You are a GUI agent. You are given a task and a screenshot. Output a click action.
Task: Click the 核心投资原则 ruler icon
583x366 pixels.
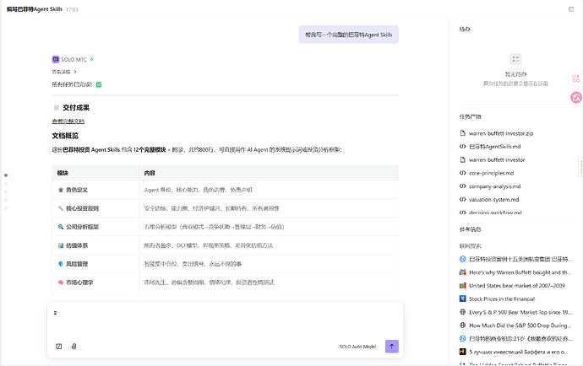point(61,208)
